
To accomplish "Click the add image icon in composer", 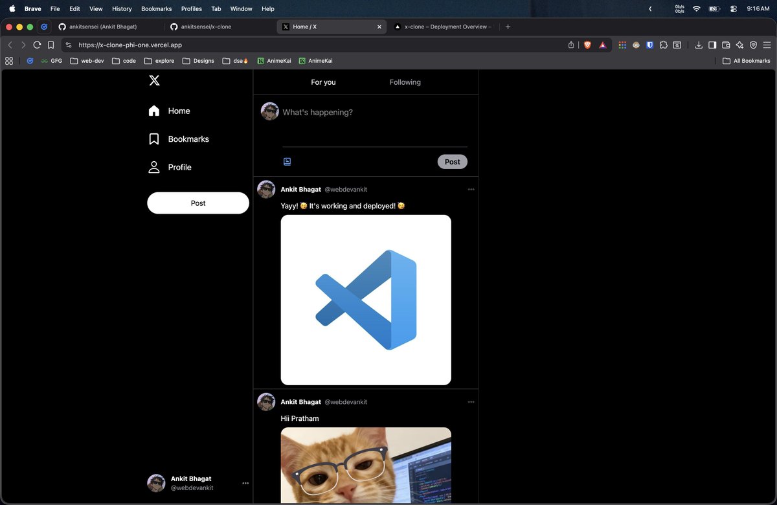I will pos(287,162).
